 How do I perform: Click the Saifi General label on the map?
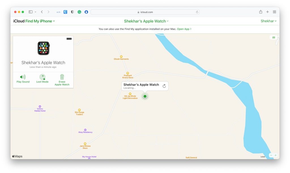pos(191,158)
